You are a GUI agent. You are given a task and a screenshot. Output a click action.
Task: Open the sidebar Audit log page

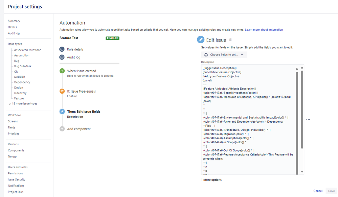click(14, 33)
